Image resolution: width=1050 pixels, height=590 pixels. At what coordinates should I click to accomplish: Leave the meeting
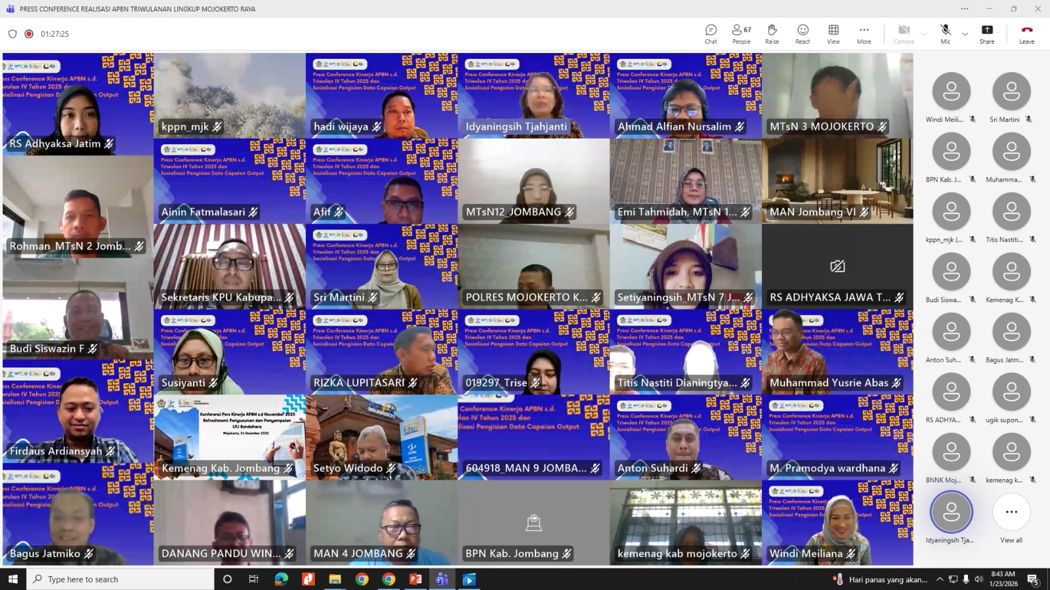tap(1026, 34)
